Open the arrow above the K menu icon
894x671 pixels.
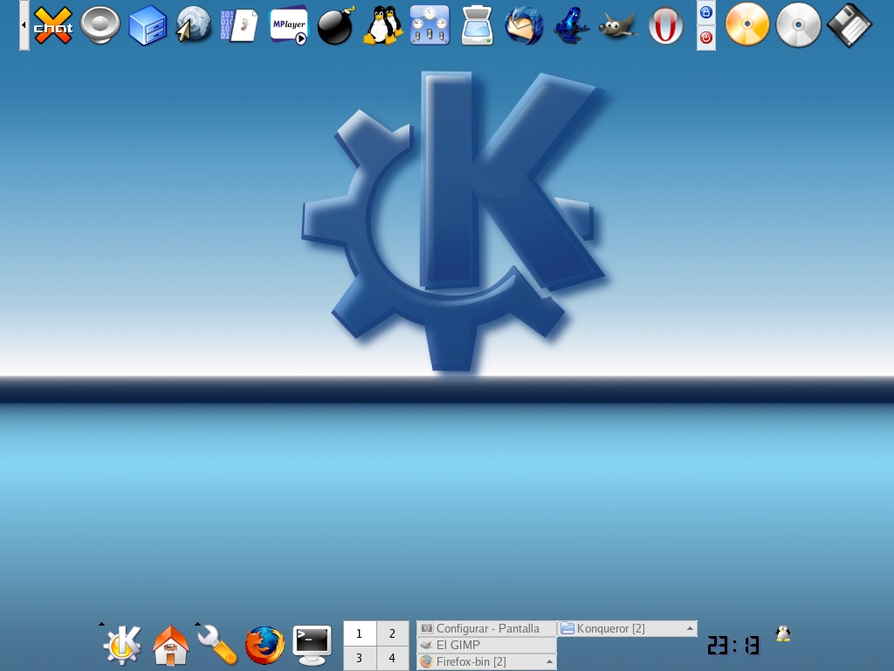101,624
